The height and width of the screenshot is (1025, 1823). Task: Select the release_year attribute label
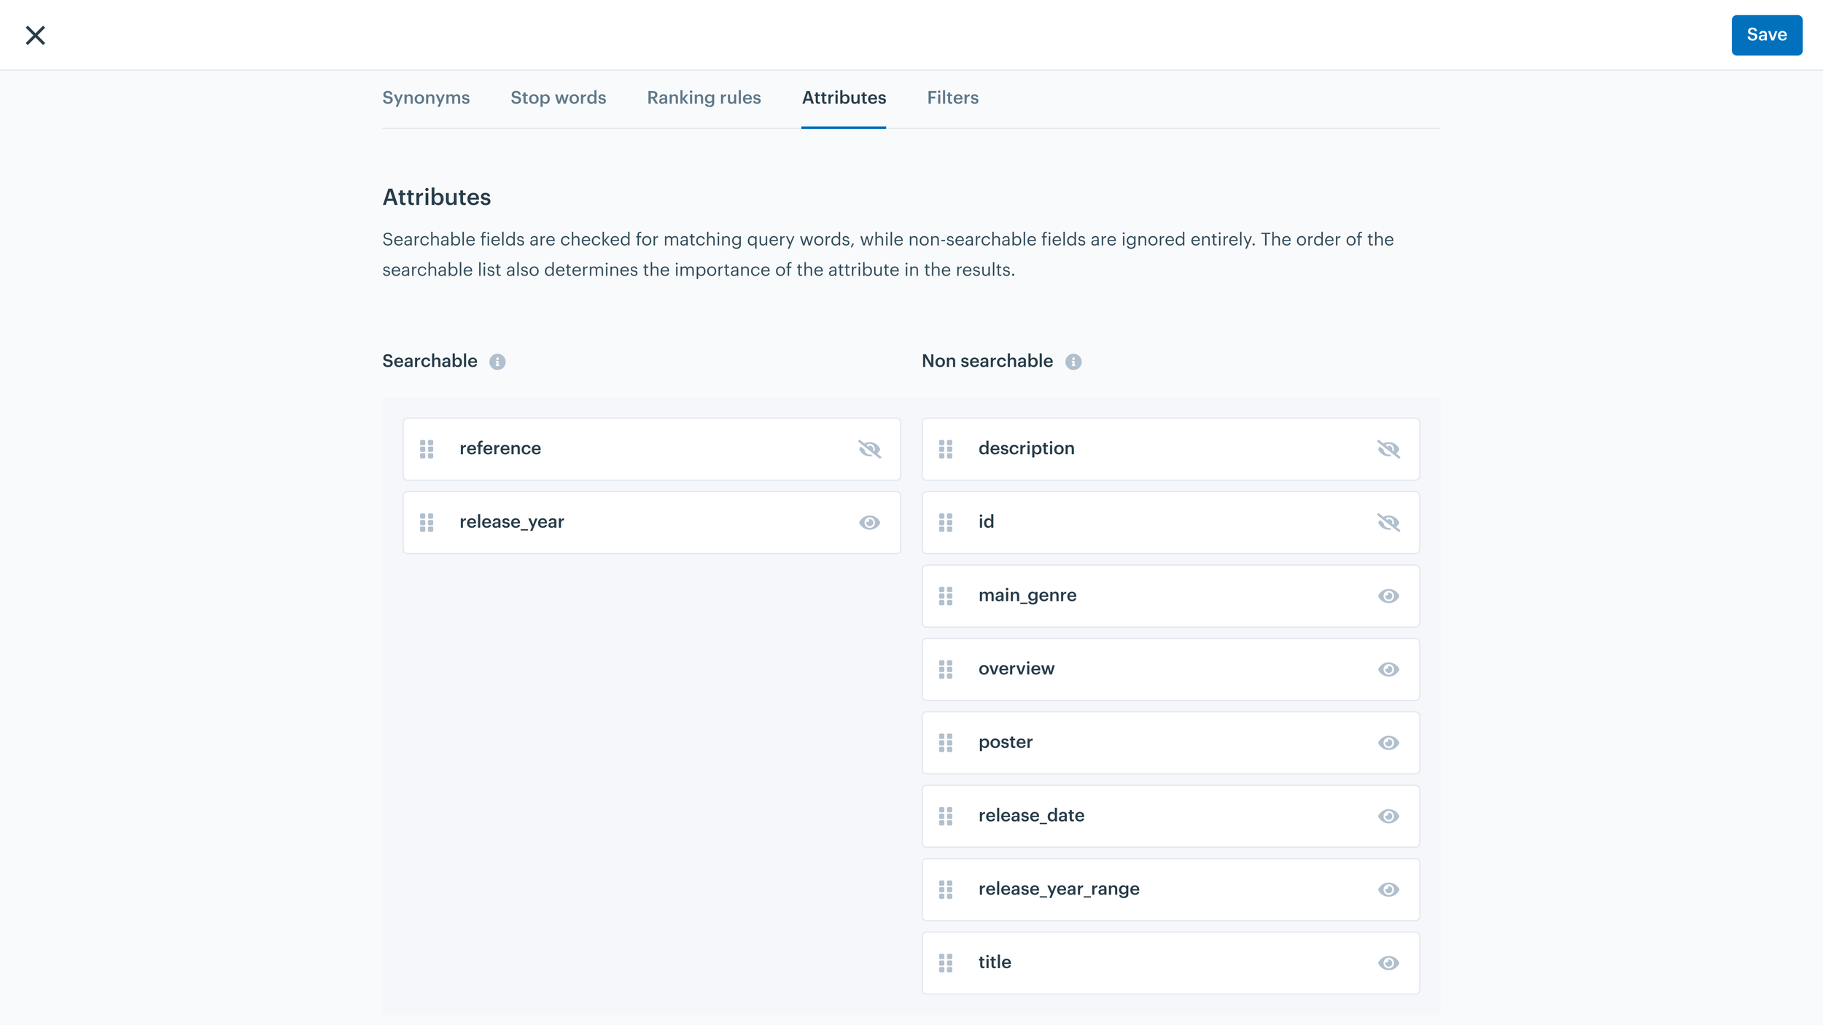tap(511, 522)
